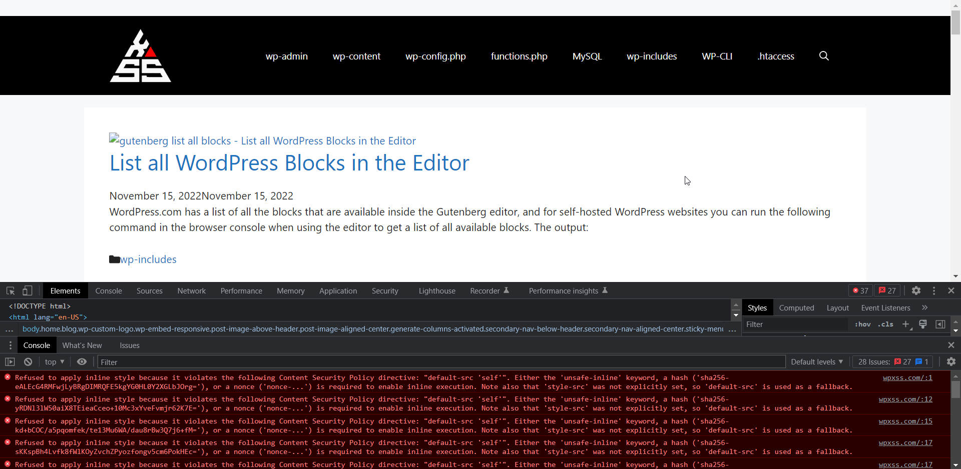Open the .htaccess menu link
Viewport: 961px width, 469px height.
(776, 56)
